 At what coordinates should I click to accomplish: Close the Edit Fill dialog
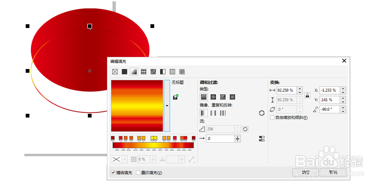pyautogui.click(x=344, y=61)
